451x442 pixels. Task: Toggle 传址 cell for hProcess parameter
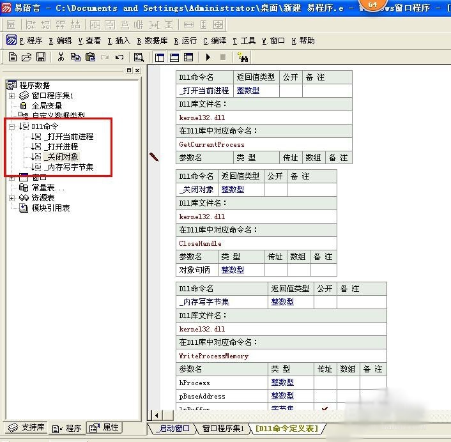point(325,383)
